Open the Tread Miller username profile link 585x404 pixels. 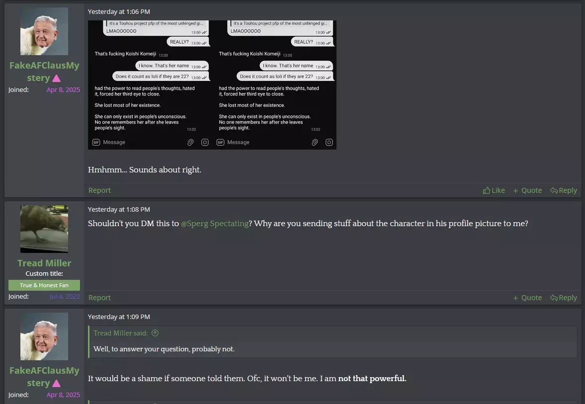tap(44, 263)
